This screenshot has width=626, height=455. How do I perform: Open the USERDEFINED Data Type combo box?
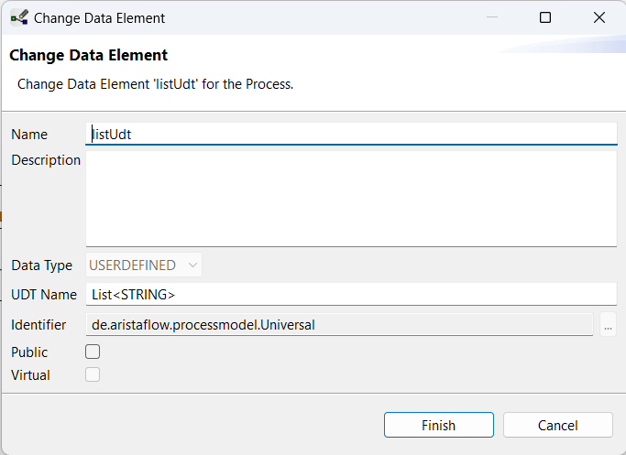144,265
